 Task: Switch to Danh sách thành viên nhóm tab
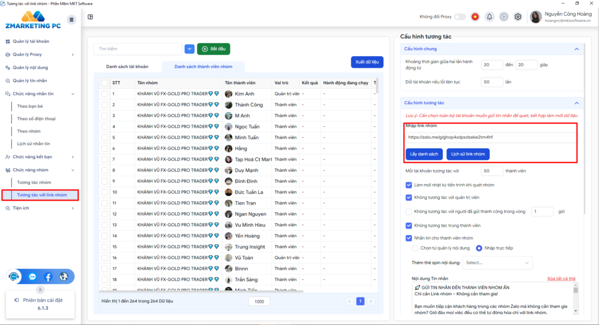[203, 67]
